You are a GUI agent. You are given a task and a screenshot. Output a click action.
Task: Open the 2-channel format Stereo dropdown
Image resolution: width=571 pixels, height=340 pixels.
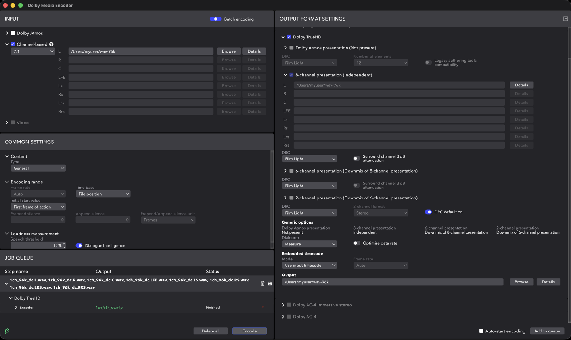pyautogui.click(x=381, y=213)
